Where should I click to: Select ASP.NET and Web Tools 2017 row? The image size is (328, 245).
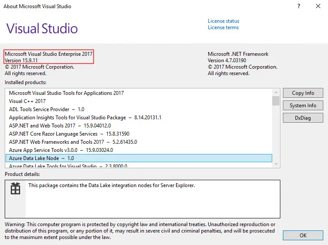tap(139, 126)
